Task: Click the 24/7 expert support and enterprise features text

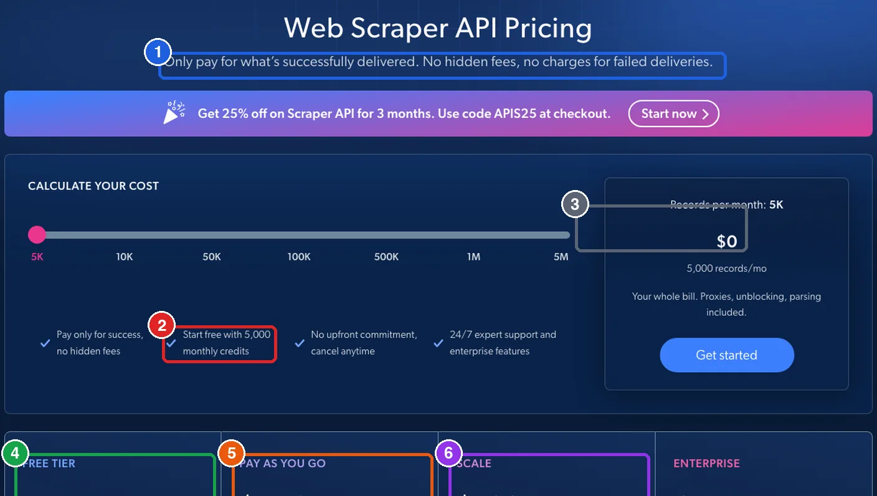Action: pos(503,343)
